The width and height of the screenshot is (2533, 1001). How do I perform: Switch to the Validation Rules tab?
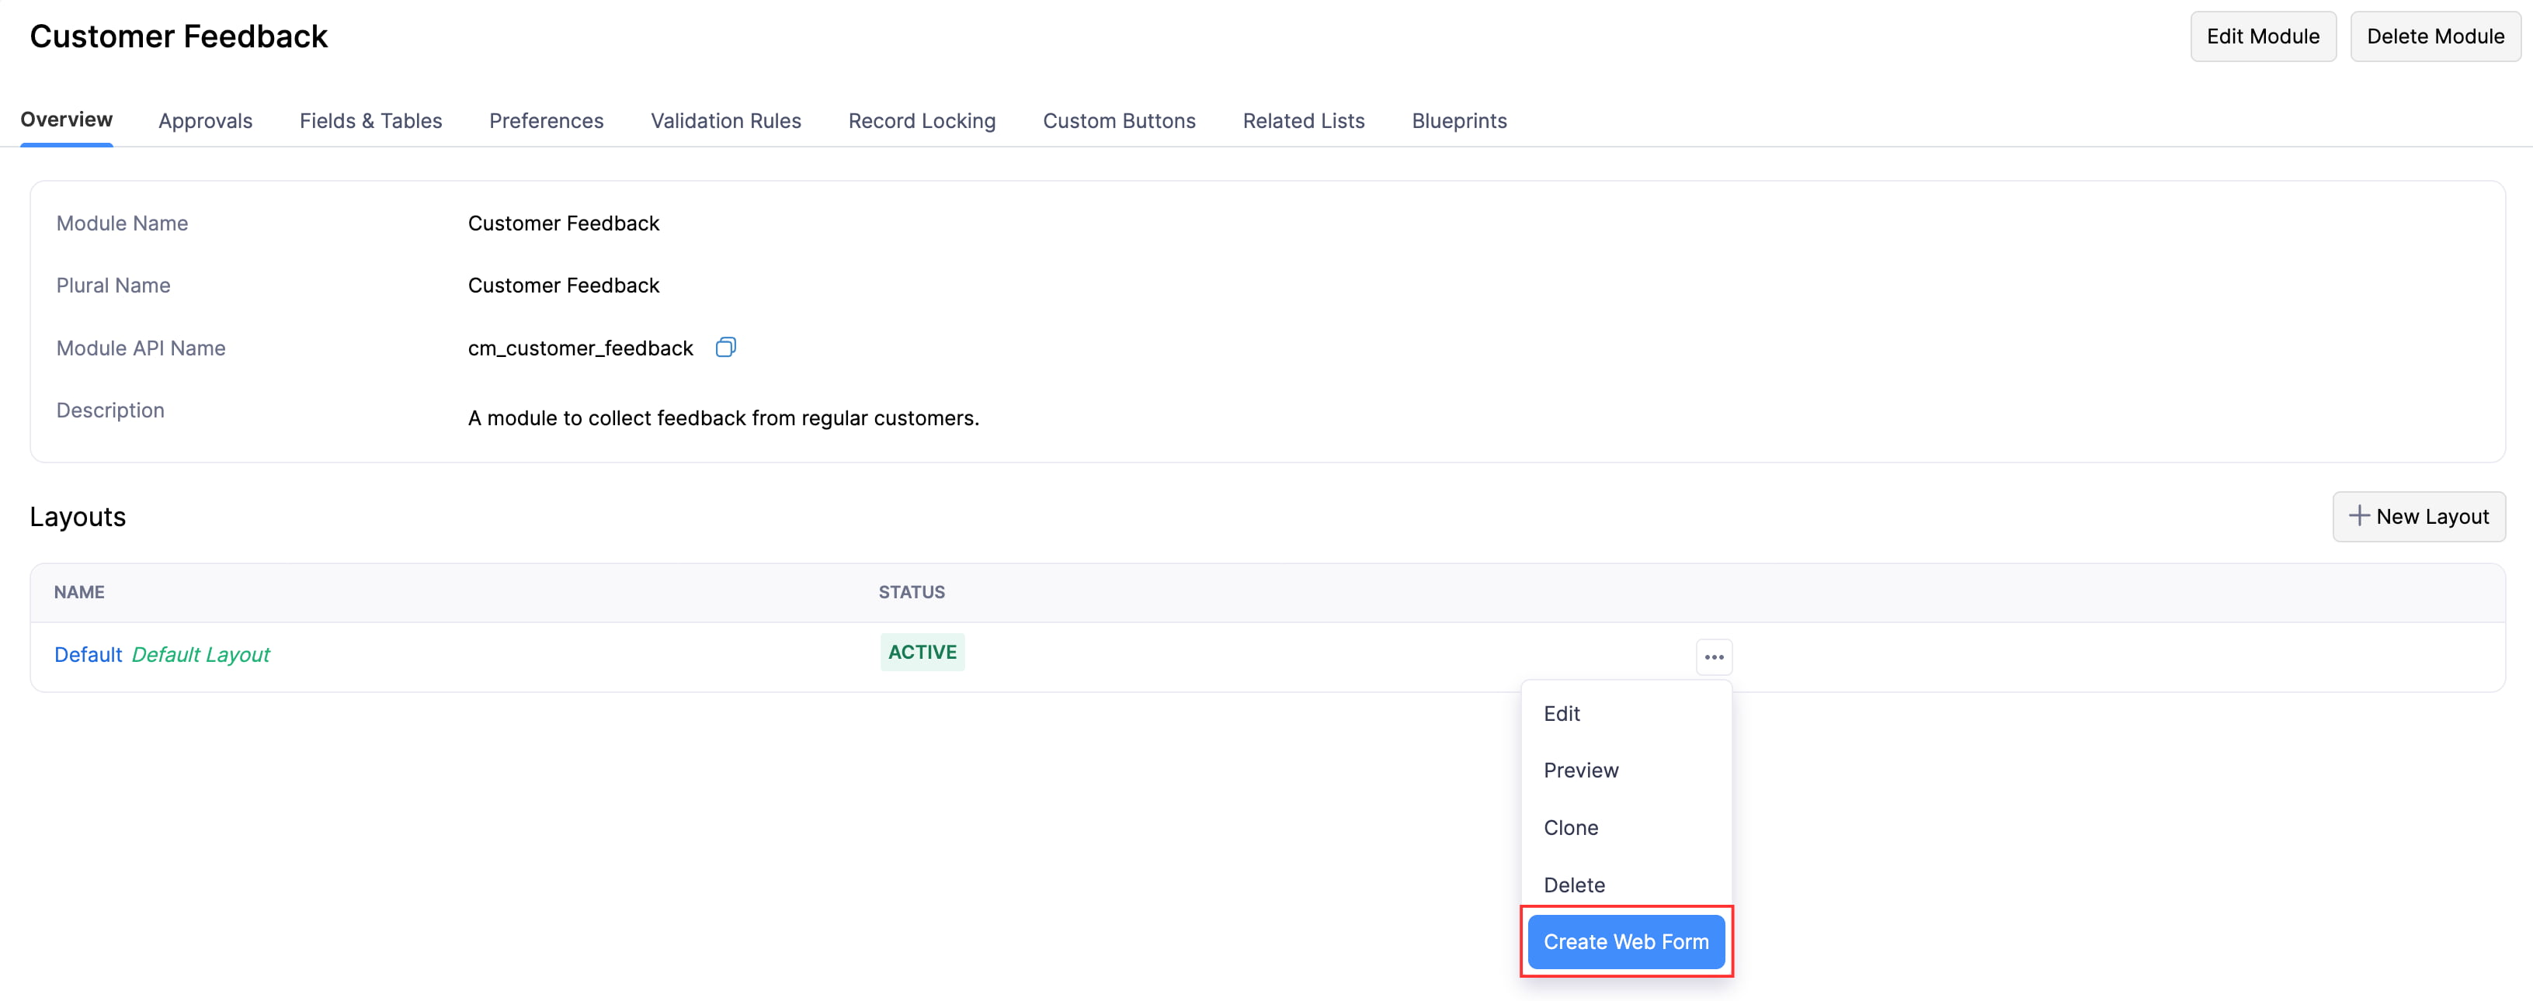[726, 119]
